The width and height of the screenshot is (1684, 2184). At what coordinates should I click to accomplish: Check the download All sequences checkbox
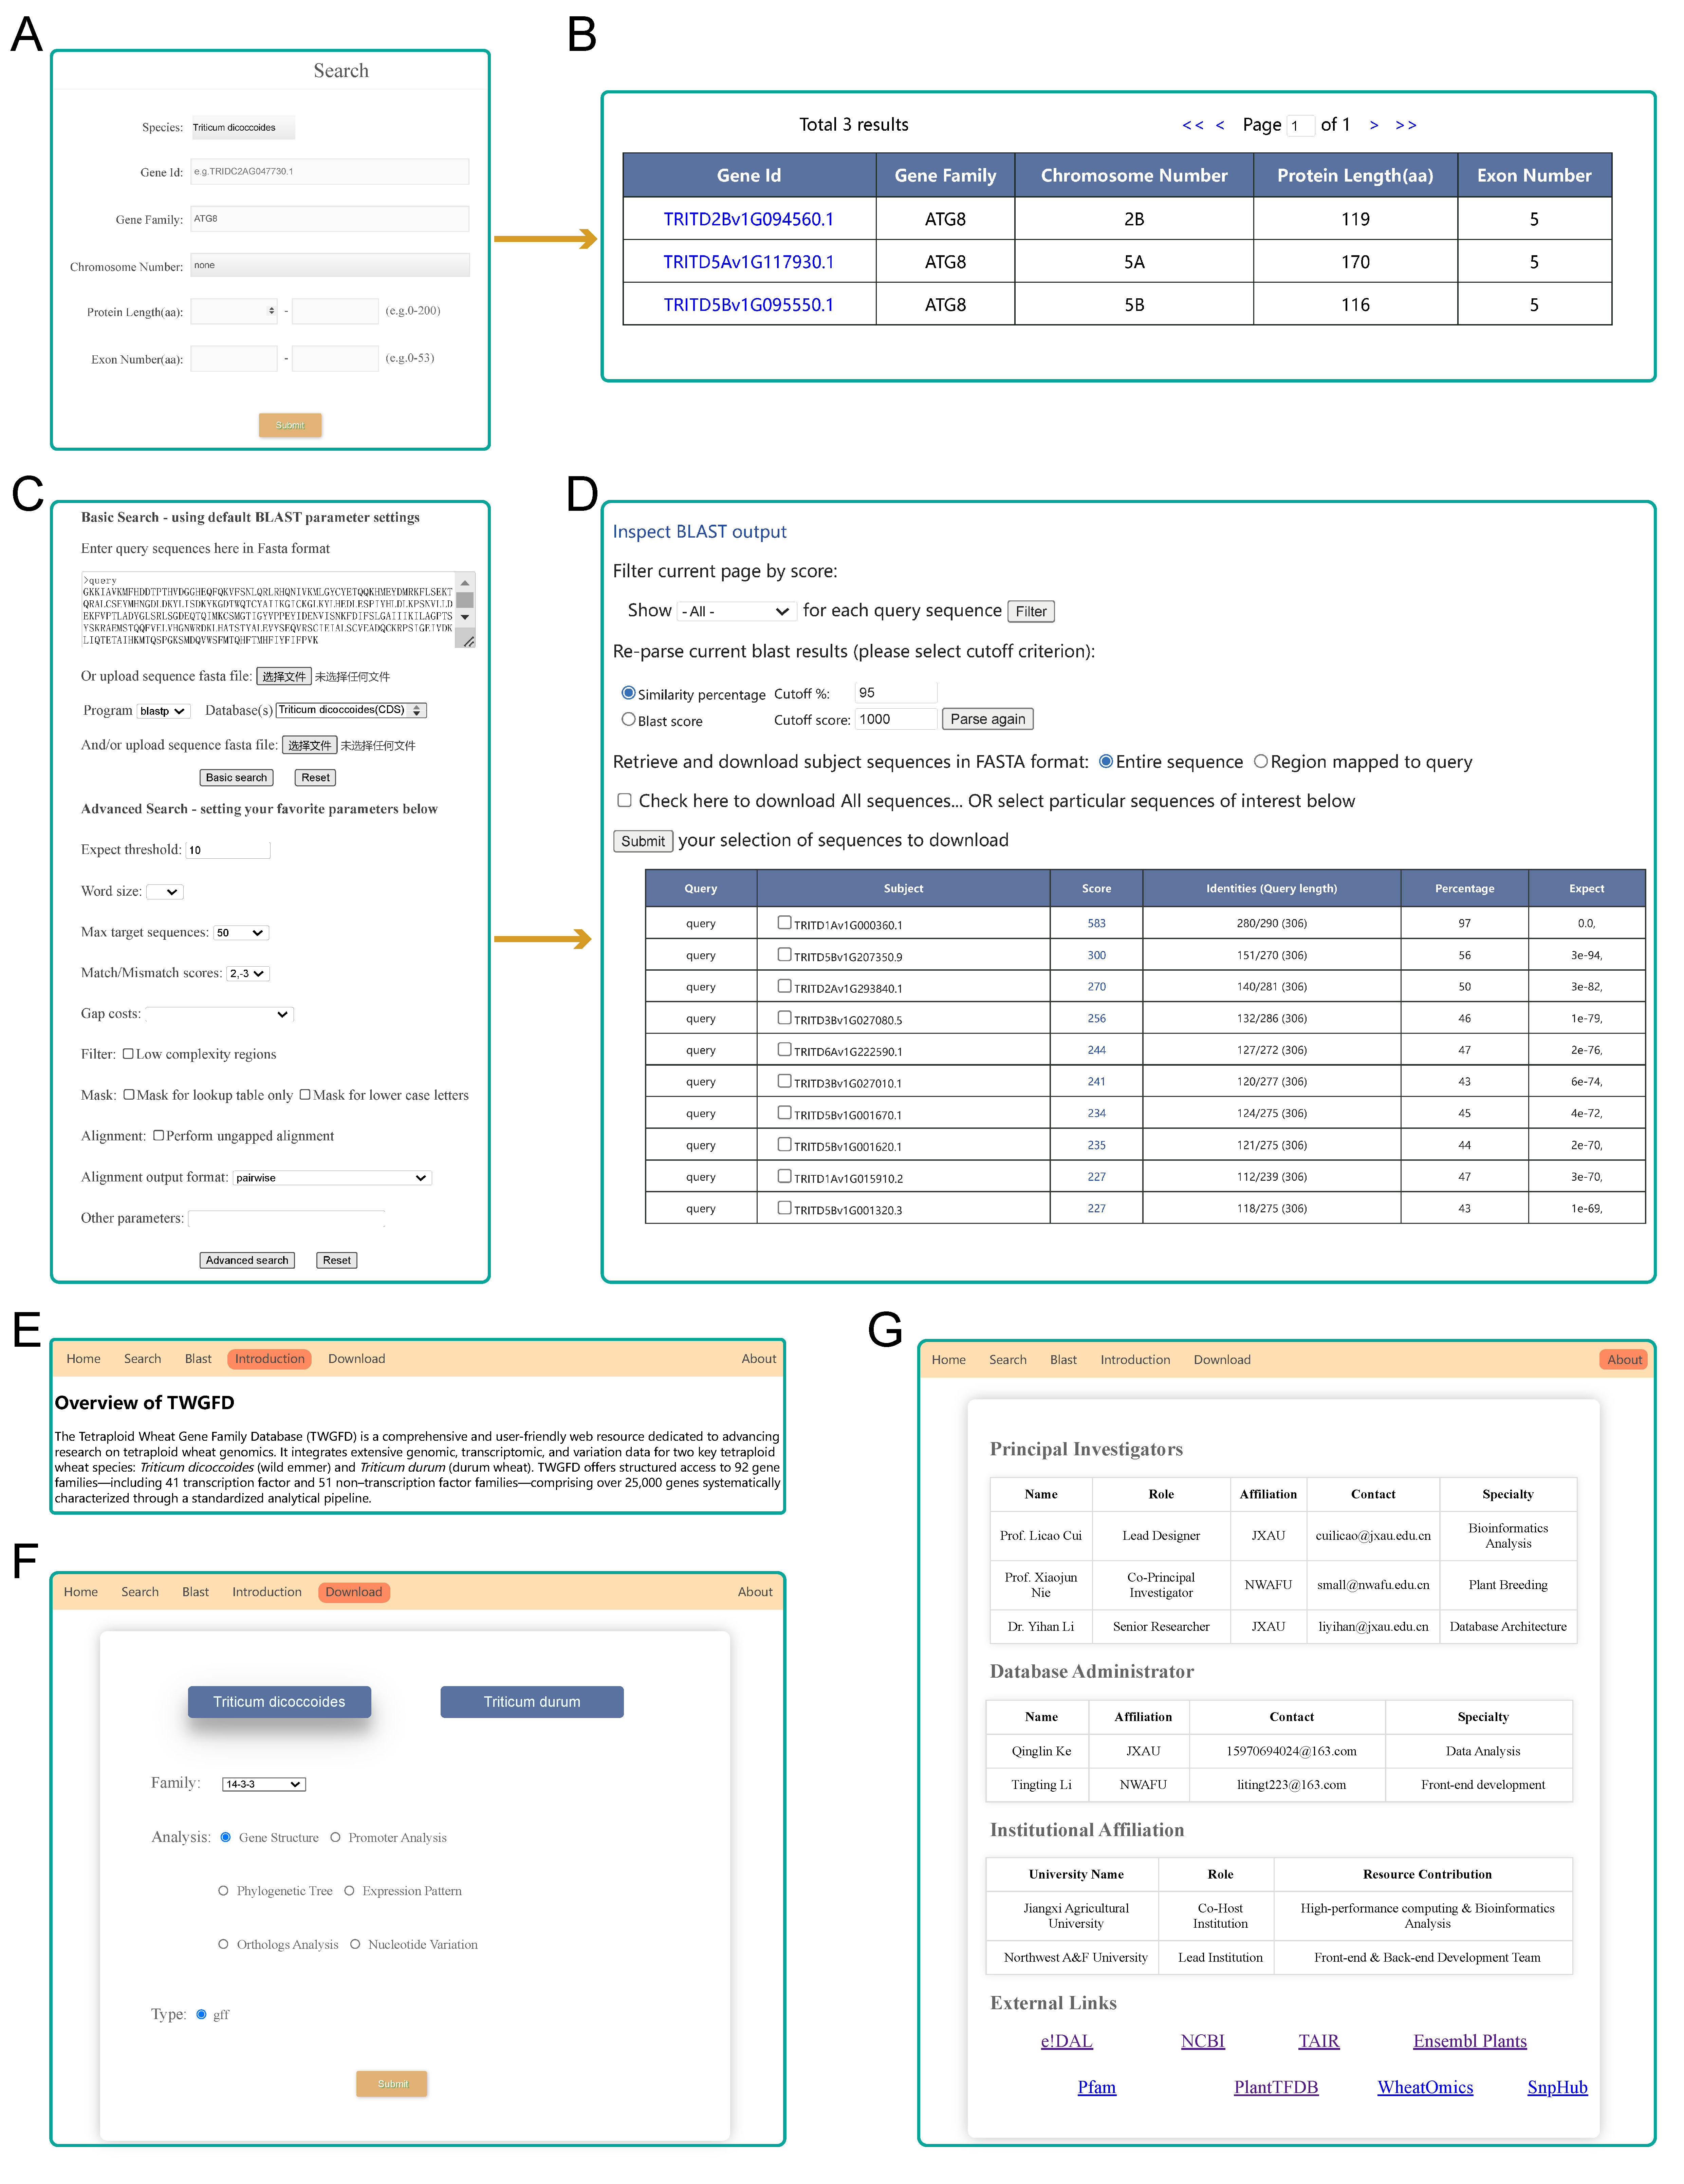(x=624, y=800)
